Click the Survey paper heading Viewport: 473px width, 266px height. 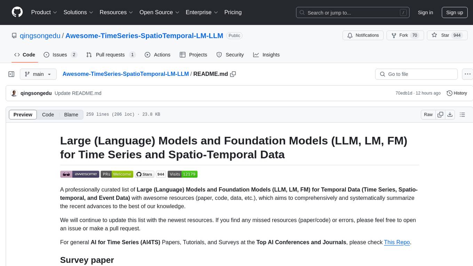coord(87,260)
